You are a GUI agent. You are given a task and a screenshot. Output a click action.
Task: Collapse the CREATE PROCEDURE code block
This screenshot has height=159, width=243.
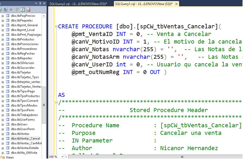click(56, 27)
